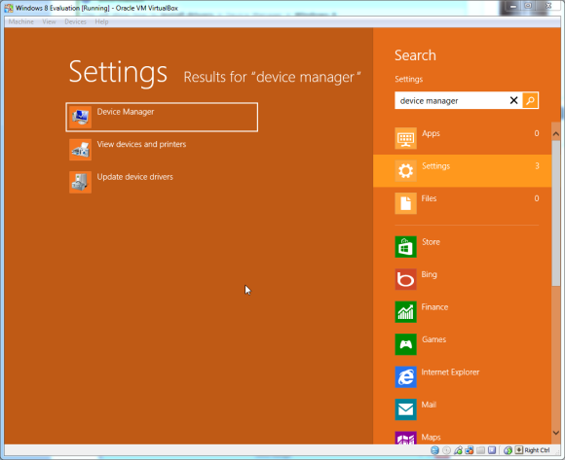This screenshot has width=565, height=460.
Task: Click the Maps app icon
Action: click(x=406, y=438)
